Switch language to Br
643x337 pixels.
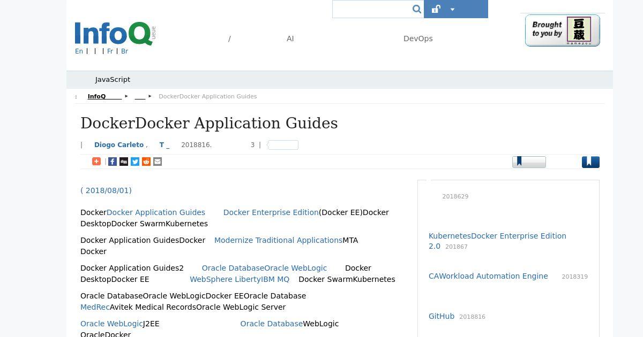tap(124, 51)
